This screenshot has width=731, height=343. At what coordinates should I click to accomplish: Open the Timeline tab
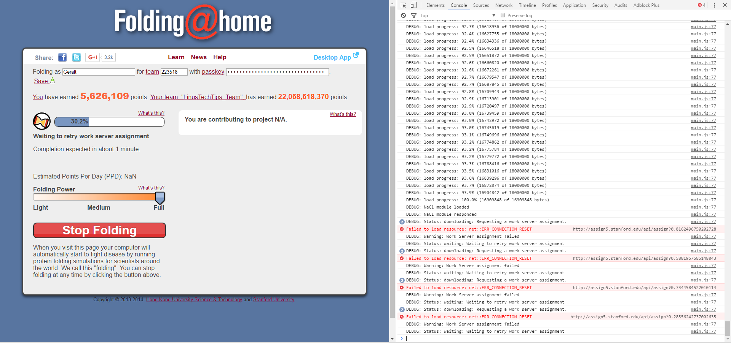[527, 5]
